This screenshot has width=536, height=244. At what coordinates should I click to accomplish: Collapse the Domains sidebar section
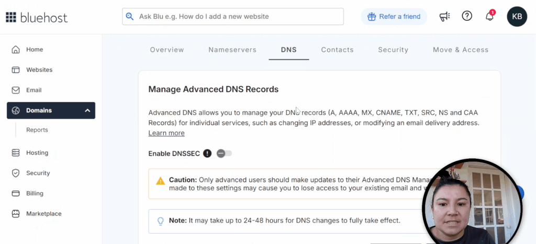point(87,111)
